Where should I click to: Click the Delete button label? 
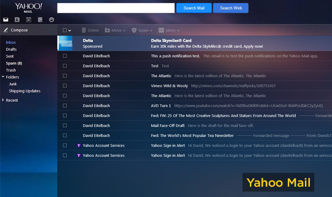[93, 31]
